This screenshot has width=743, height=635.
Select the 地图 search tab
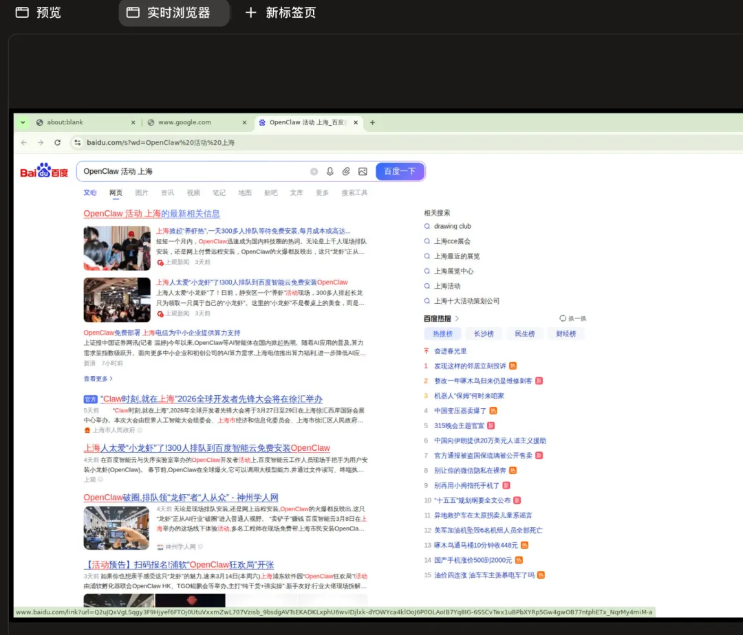245,192
